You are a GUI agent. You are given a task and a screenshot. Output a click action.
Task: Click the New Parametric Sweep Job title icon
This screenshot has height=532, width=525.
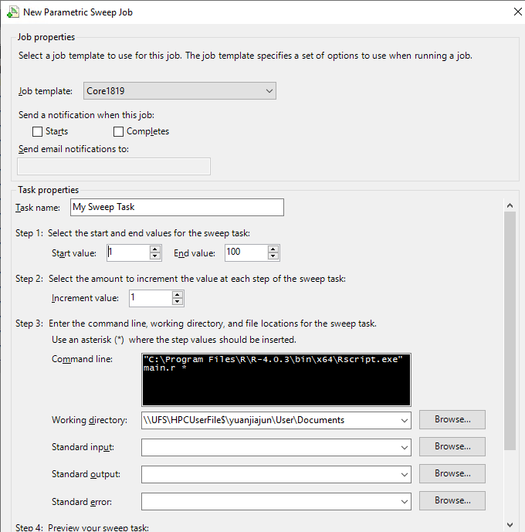tap(13, 12)
